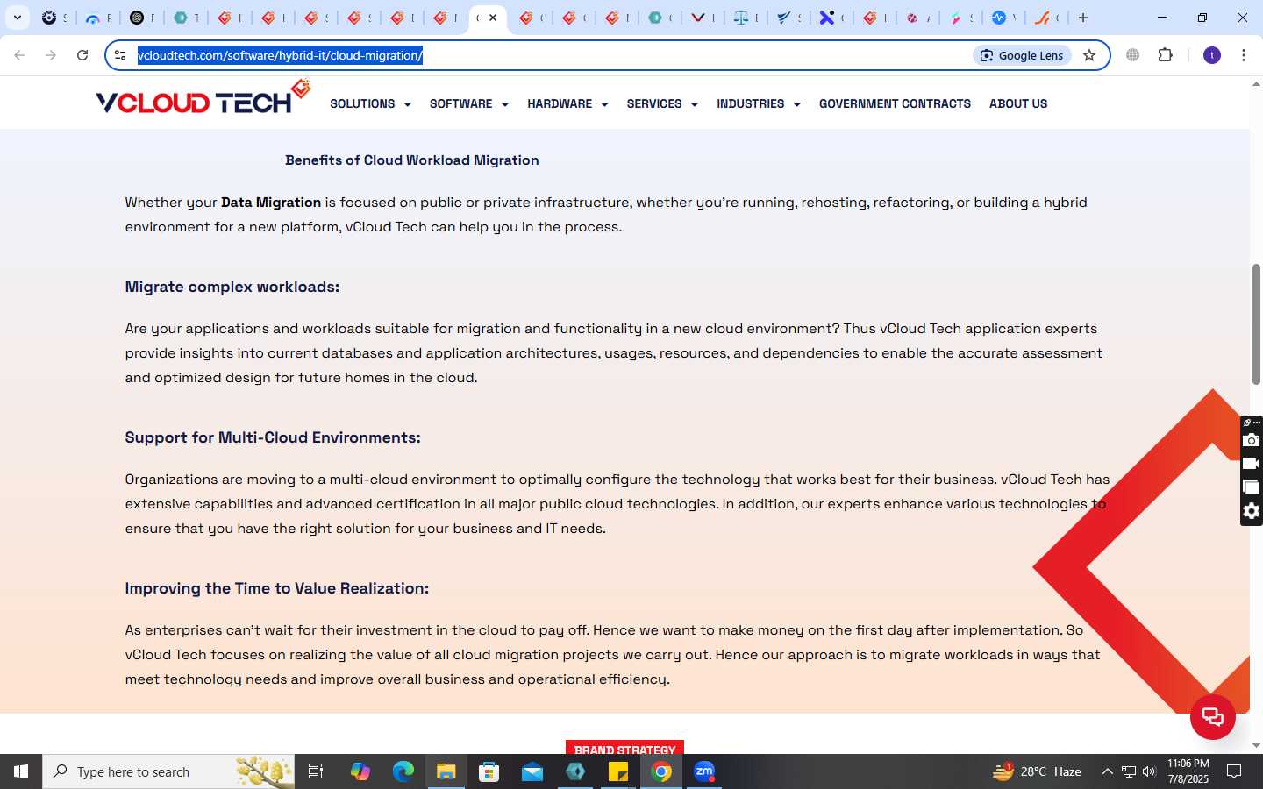Click 'Improving the Time to Value Realization:' heading
This screenshot has height=789, width=1263.
point(277,588)
